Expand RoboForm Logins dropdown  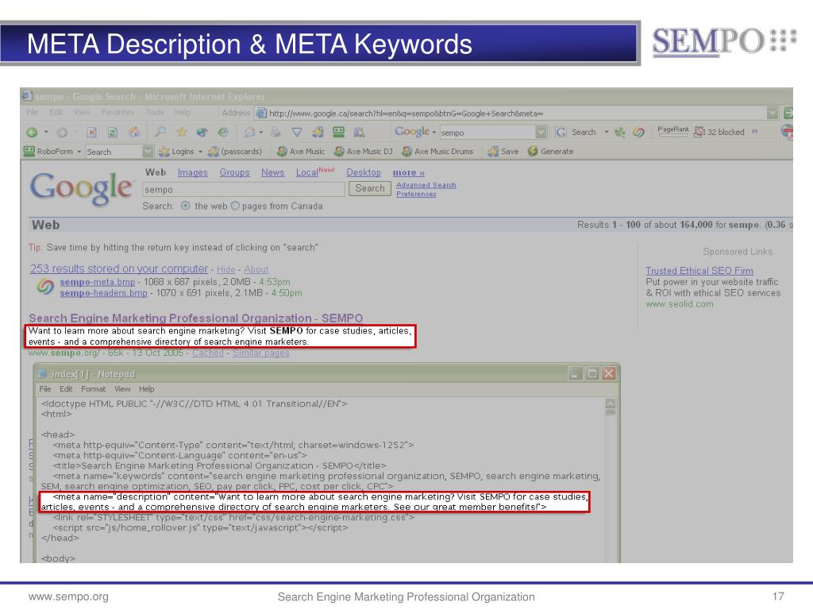pos(201,152)
